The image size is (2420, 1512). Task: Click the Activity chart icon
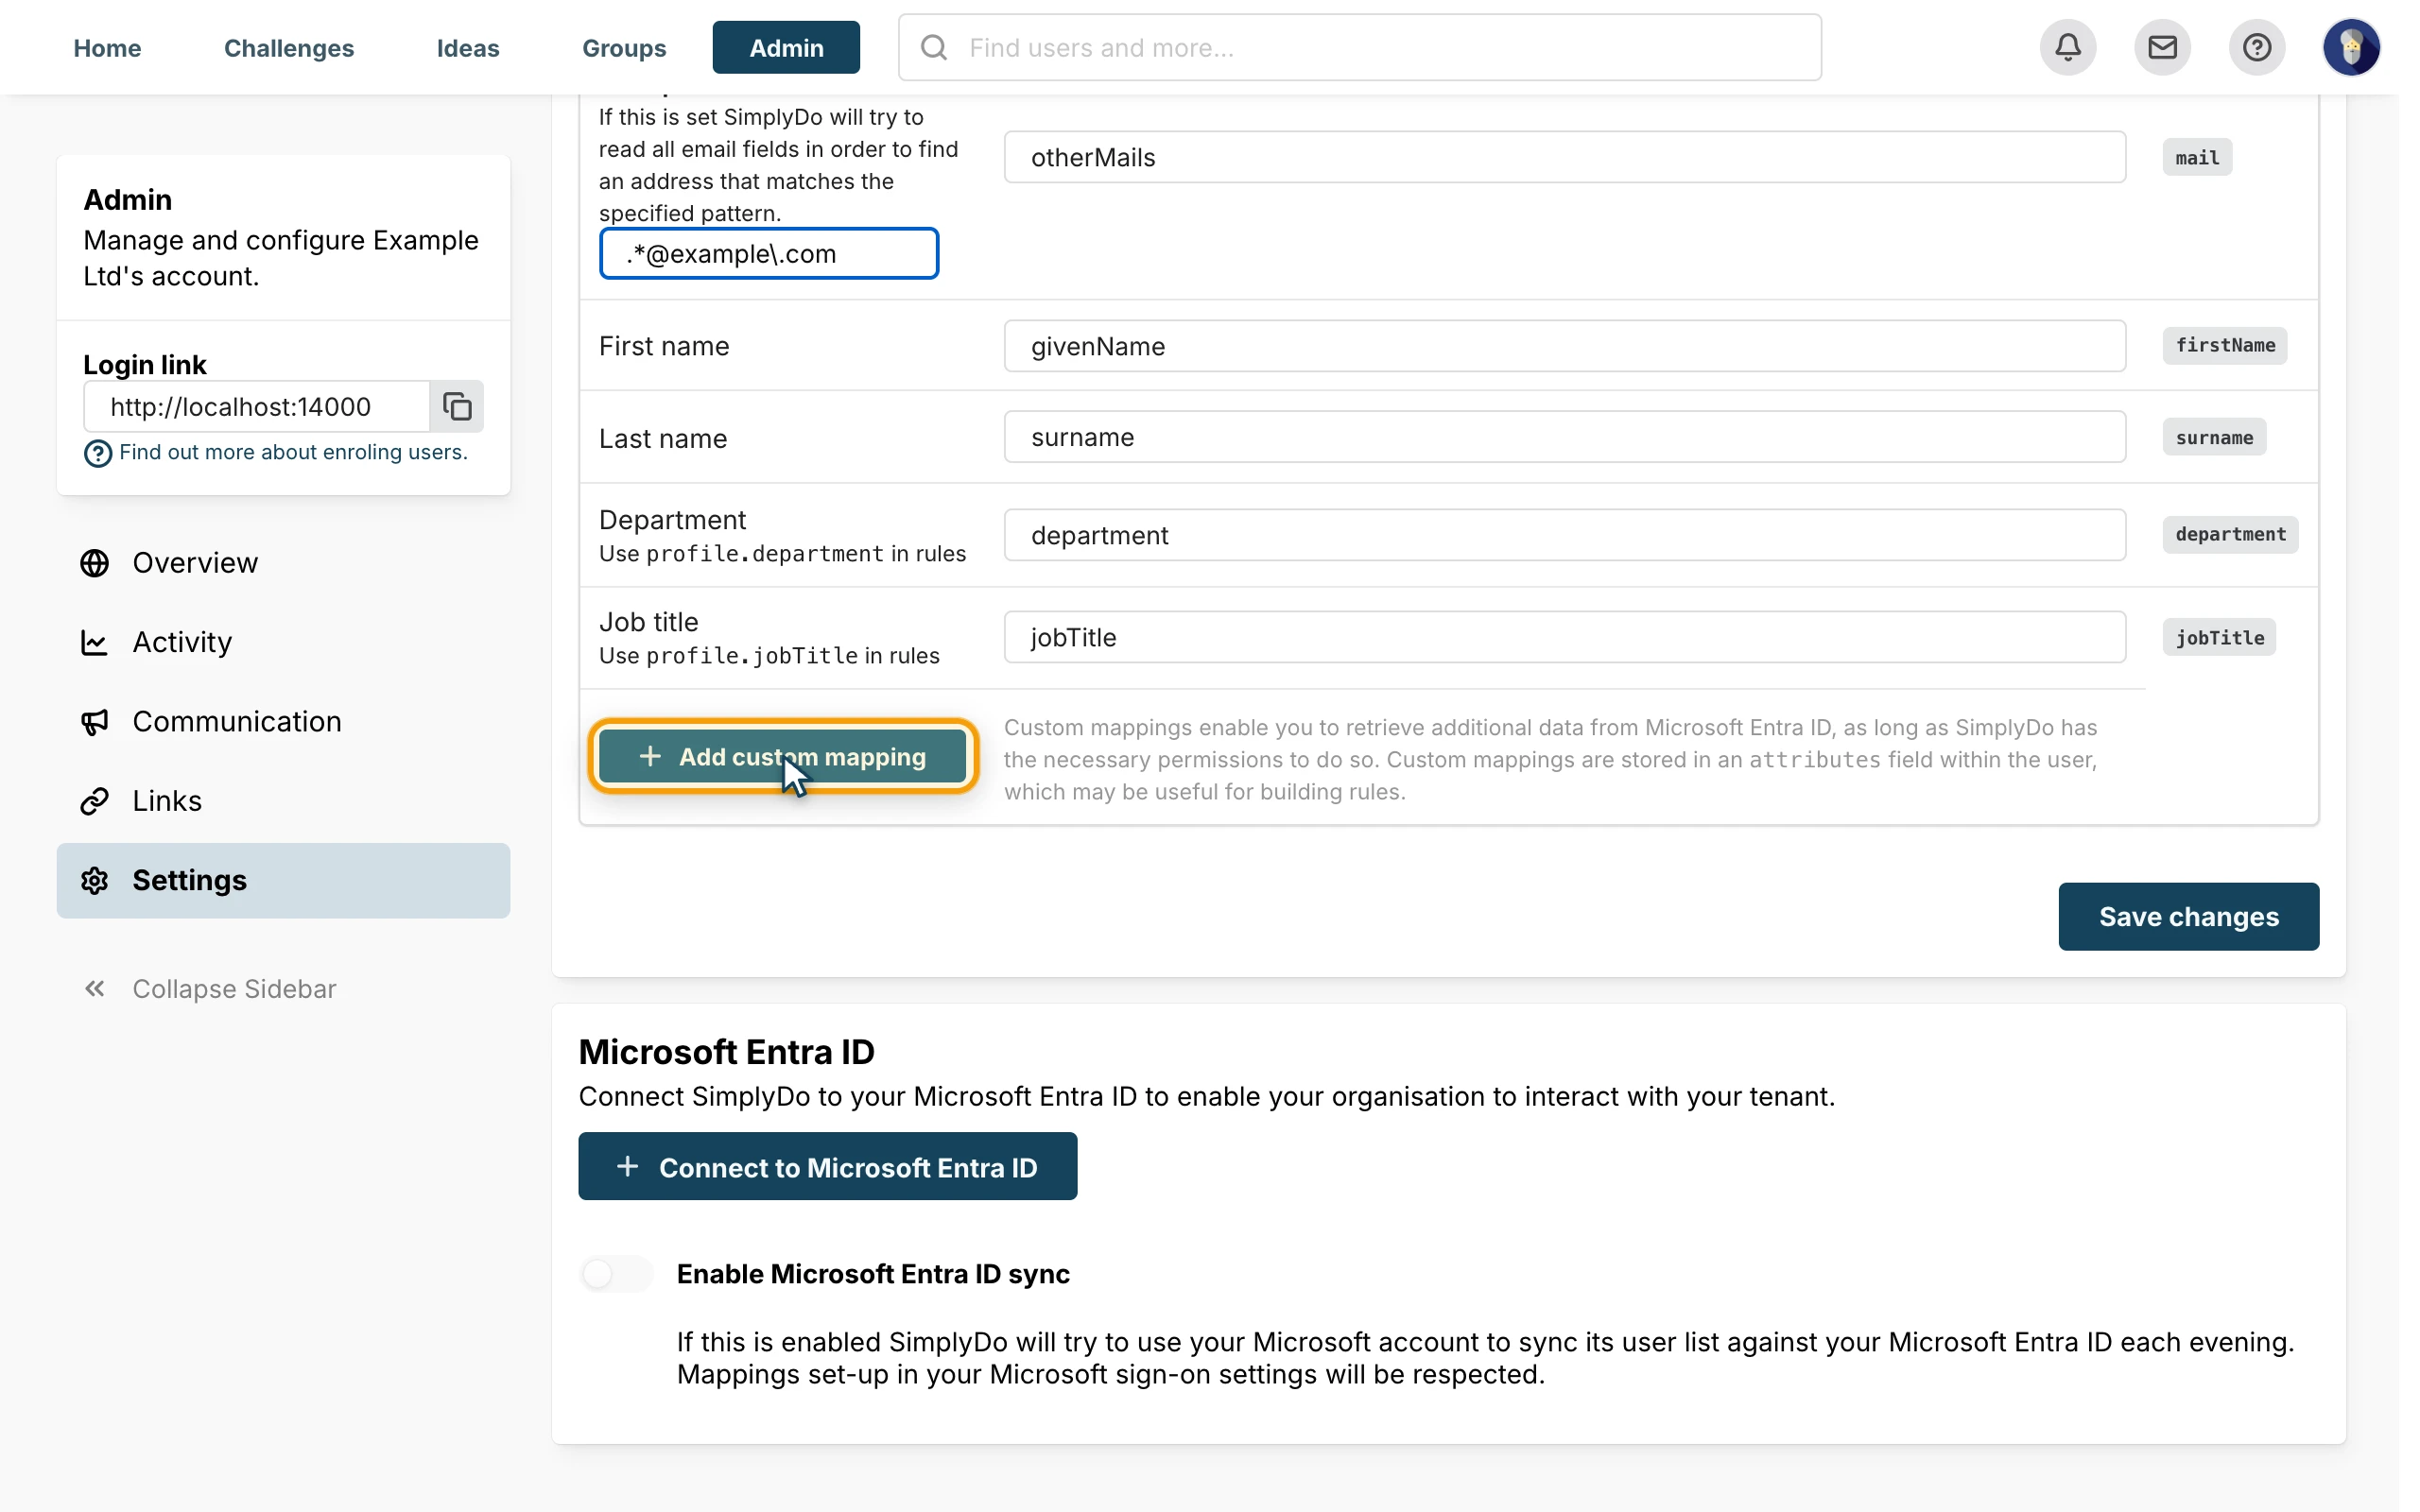point(95,642)
